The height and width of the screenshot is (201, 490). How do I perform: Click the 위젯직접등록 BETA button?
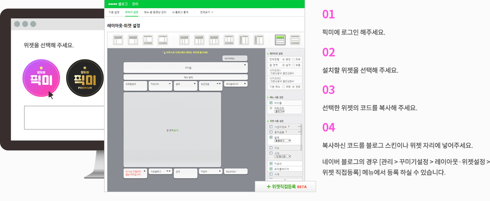(285, 187)
